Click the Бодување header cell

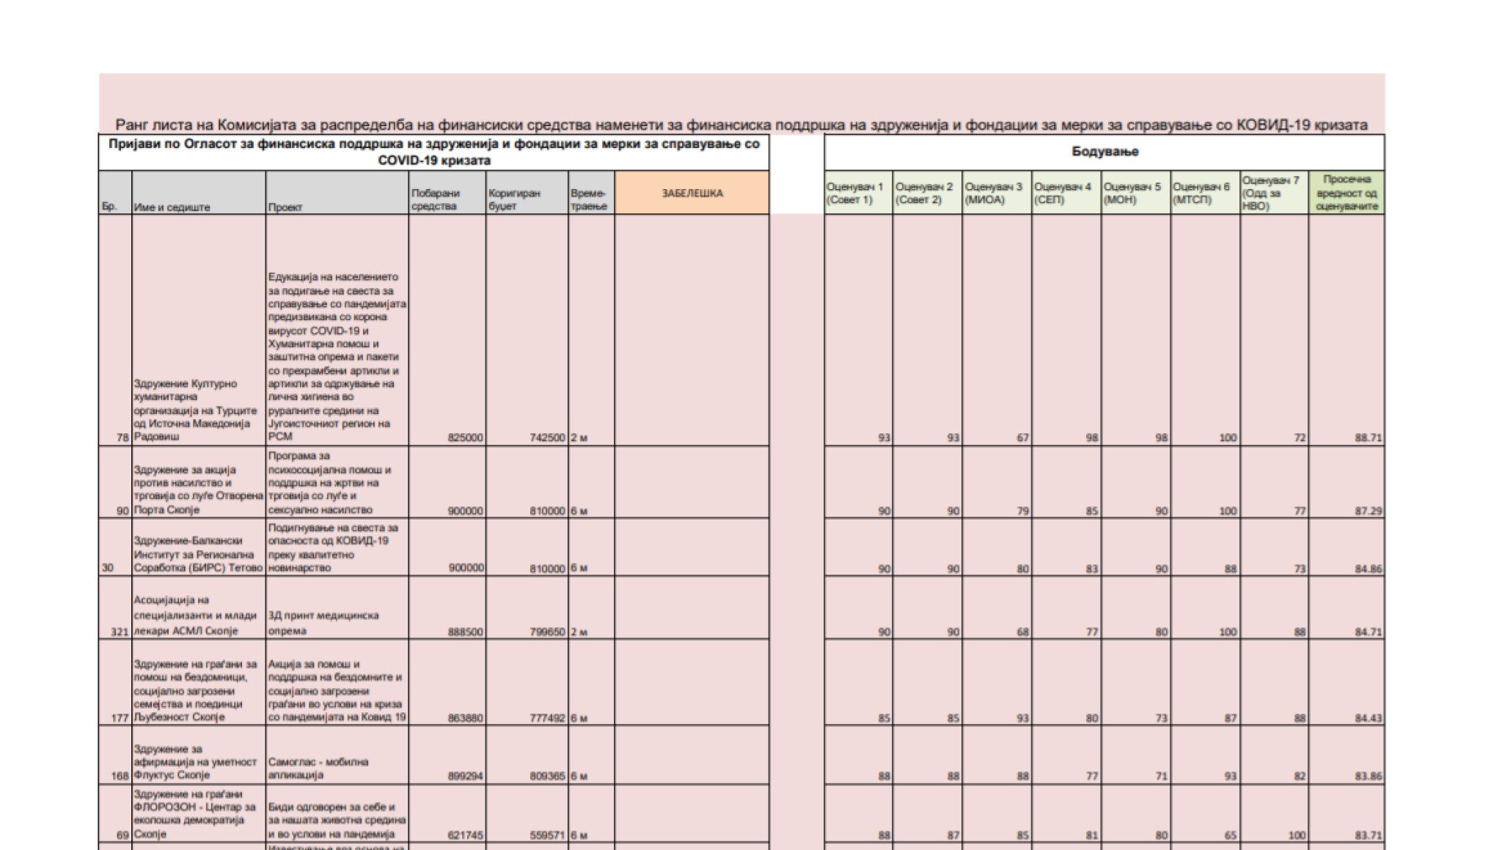click(1104, 152)
